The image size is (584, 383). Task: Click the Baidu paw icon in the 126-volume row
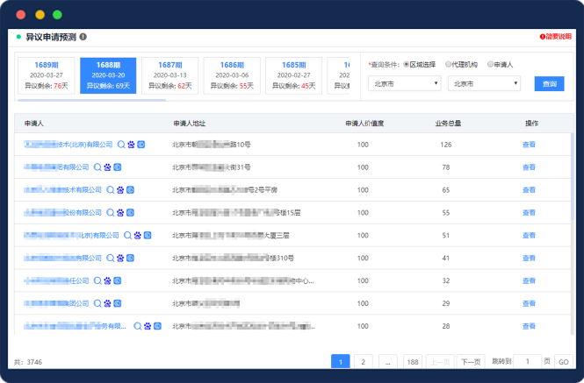(131, 145)
